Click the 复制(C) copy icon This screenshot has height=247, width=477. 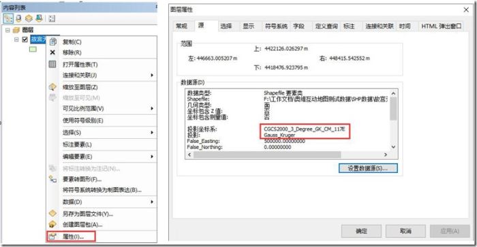click(52, 42)
